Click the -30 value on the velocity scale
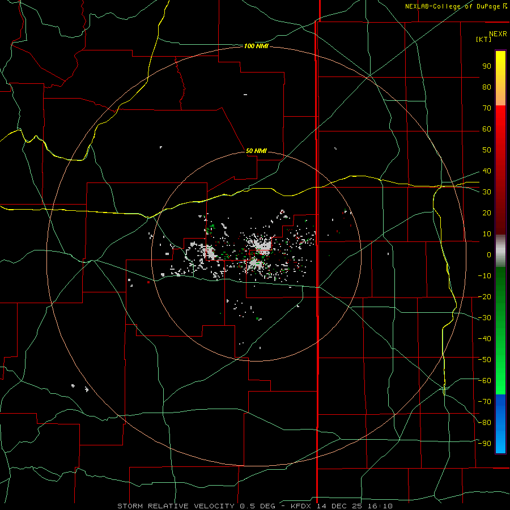510x510 pixels. click(484, 318)
